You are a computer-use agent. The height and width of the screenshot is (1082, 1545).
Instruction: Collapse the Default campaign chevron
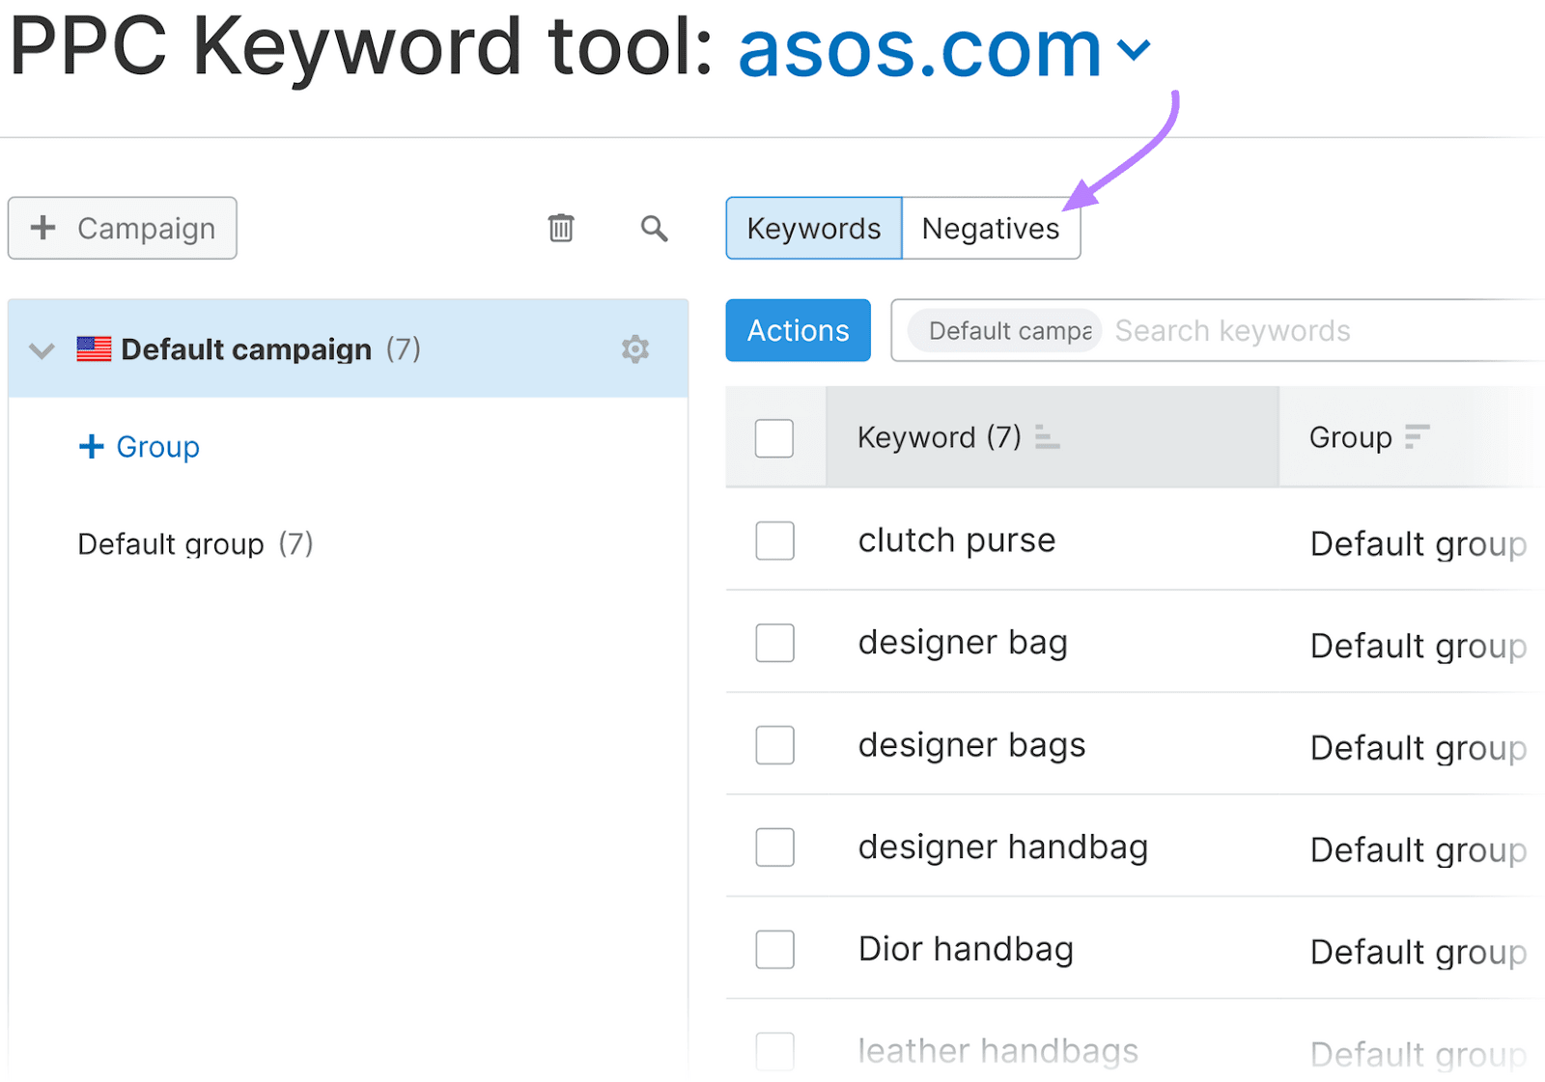[42, 350]
